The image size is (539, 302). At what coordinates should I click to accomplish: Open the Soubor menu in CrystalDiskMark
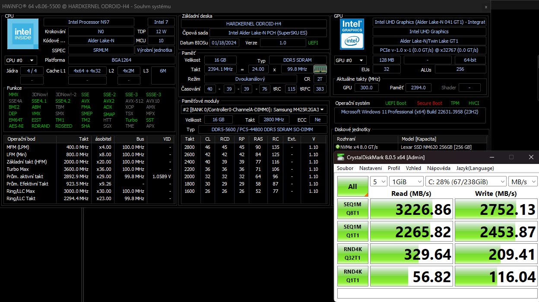click(345, 168)
